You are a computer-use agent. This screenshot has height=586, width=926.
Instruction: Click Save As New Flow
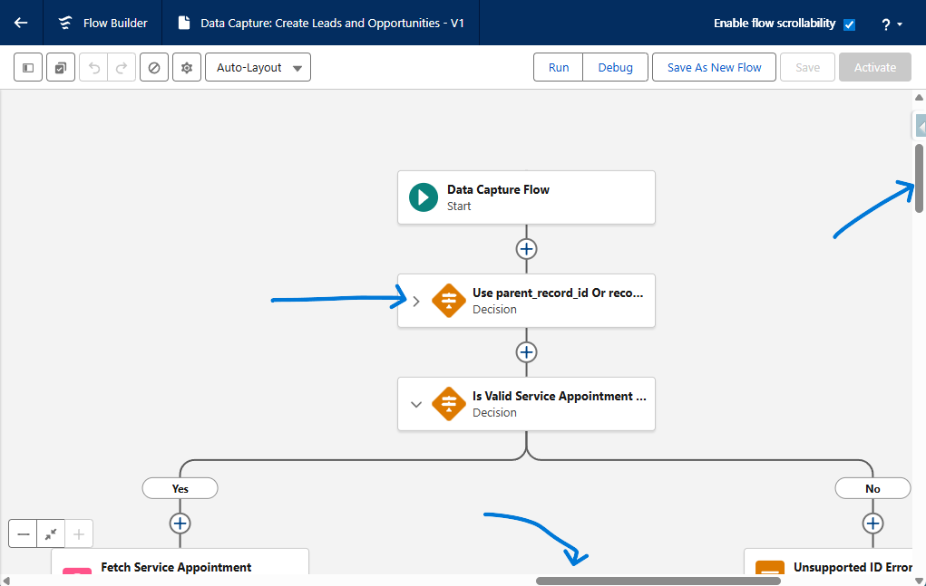tap(714, 68)
